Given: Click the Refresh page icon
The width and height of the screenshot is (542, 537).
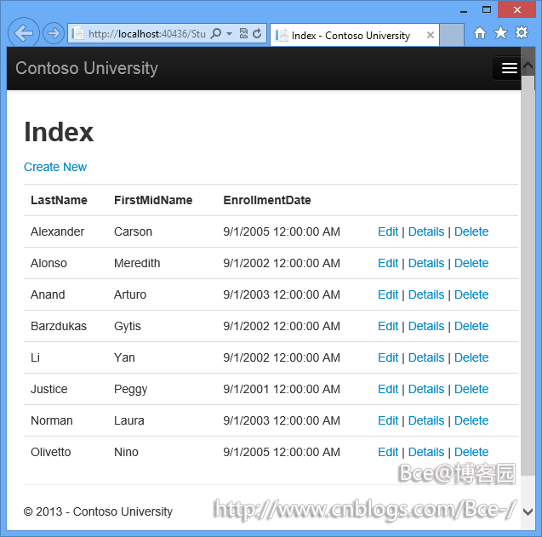Looking at the screenshot, I should (257, 33).
